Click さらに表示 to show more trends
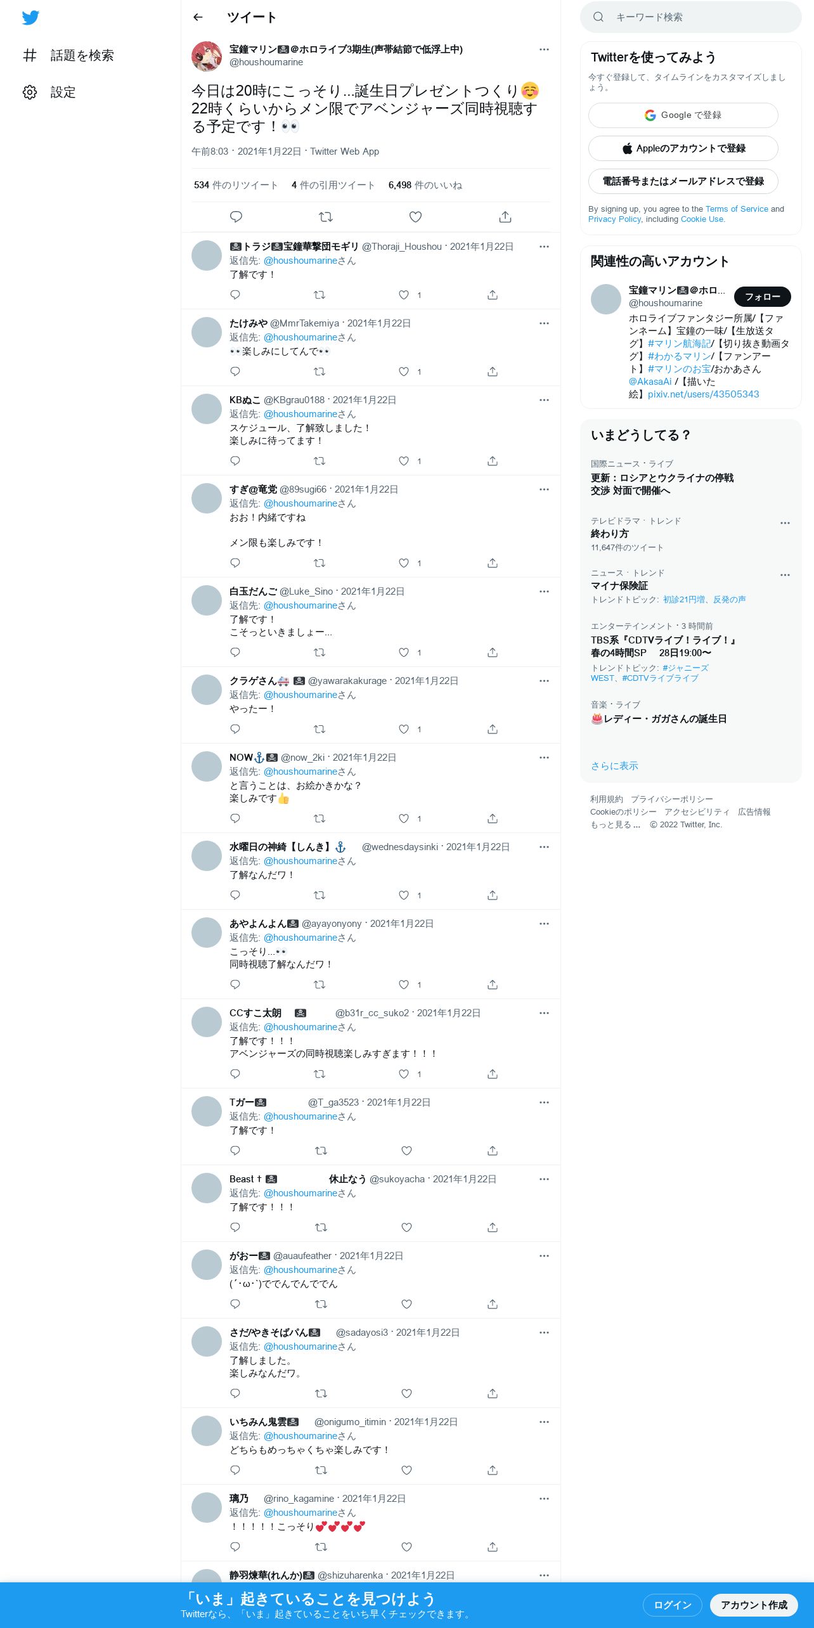 click(614, 766)
